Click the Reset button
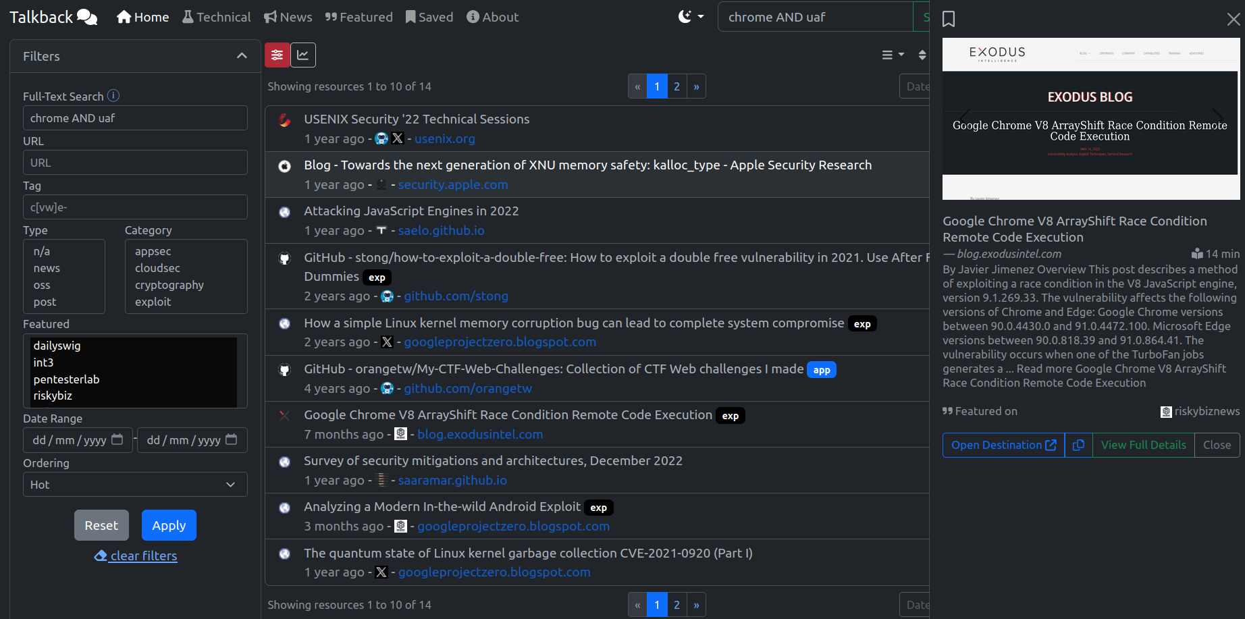1245x619 pixels. [x=101, y=525]
